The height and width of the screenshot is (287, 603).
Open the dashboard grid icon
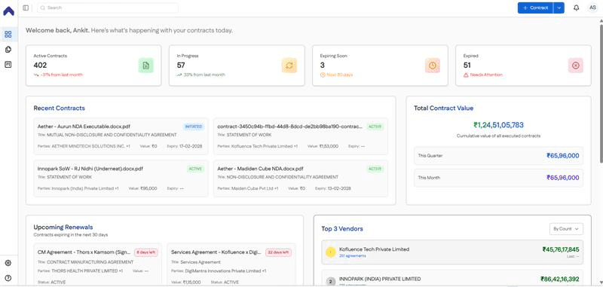[8, 34]
